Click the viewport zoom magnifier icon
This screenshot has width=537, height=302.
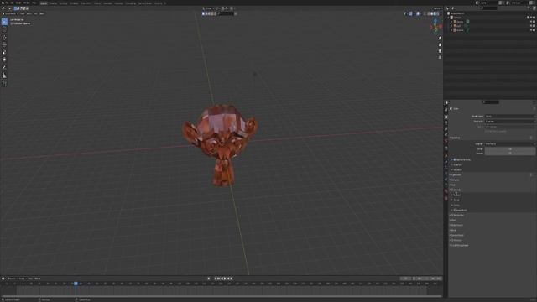[440, 39]
